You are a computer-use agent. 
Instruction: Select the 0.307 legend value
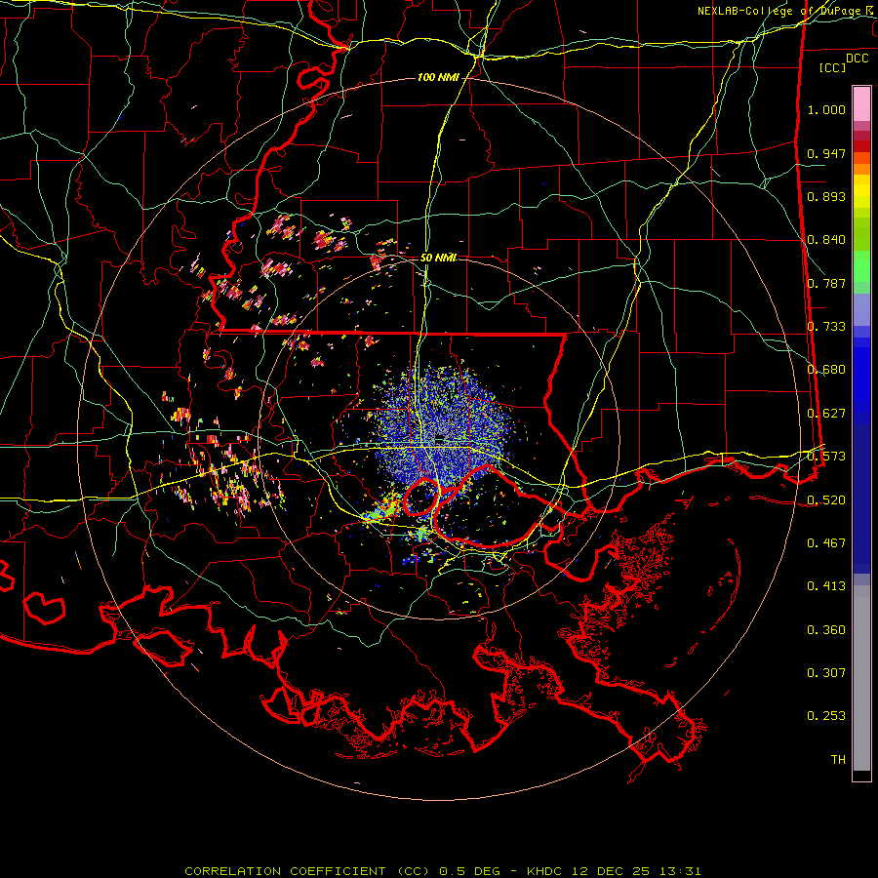(826, 673)
